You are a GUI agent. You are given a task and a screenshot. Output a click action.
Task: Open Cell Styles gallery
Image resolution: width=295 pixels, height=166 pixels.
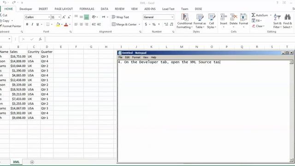[x=212, y=21]
